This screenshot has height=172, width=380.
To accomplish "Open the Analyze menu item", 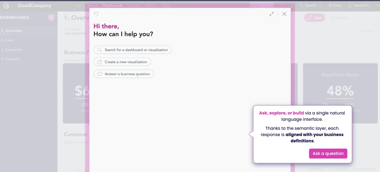I will pyautogui.click(x=134, y=5).
